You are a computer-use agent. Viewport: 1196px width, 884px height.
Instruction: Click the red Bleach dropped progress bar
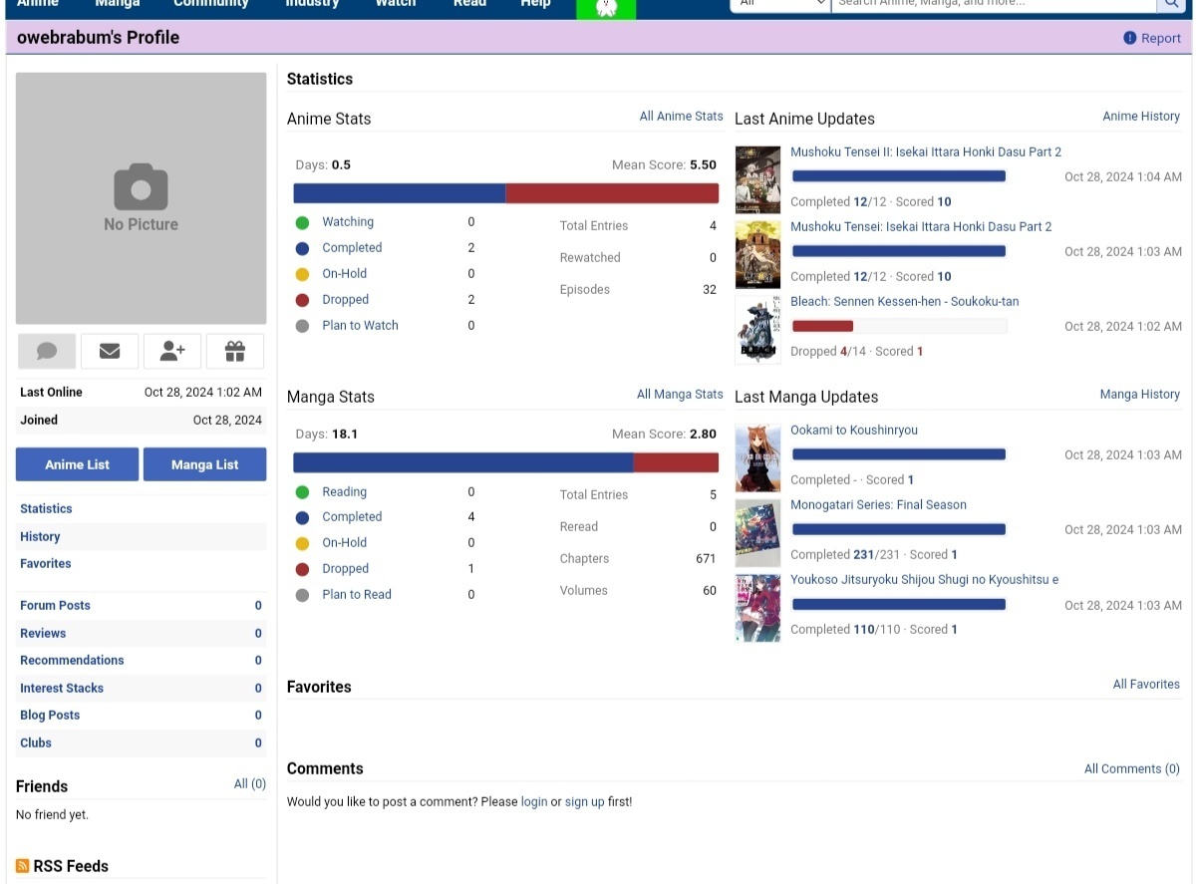[x=823, y=326]
